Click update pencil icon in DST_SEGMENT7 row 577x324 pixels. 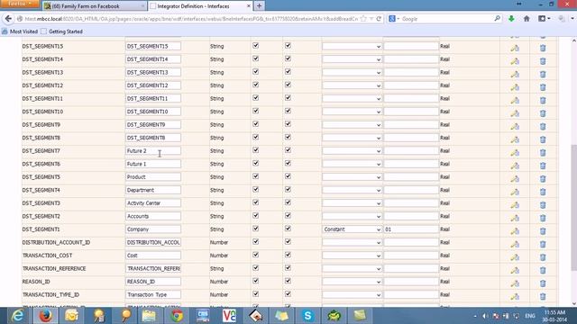[515, 153]
